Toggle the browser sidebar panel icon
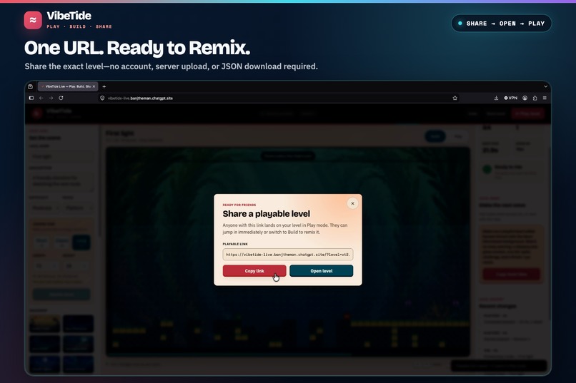 coord(31,98)
